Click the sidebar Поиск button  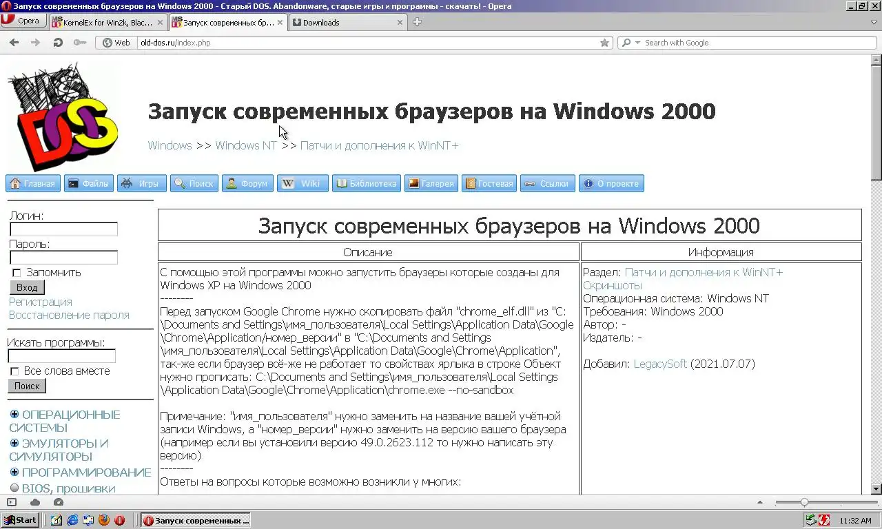tap(27, 386)
